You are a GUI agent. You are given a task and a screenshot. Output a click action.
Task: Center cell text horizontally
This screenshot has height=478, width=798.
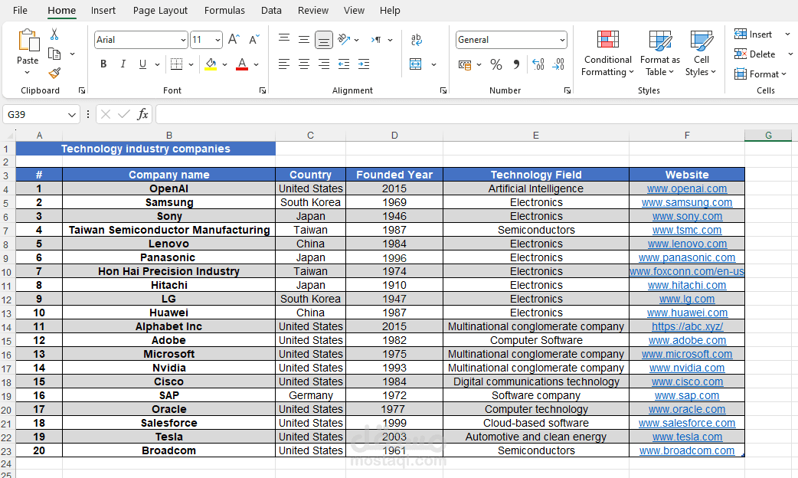tap(304, 64)
